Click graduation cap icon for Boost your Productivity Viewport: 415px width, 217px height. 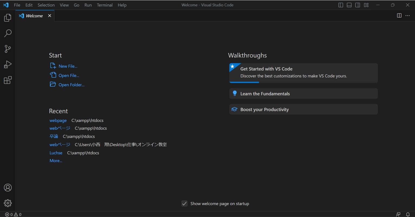click(x=234, y=109)
